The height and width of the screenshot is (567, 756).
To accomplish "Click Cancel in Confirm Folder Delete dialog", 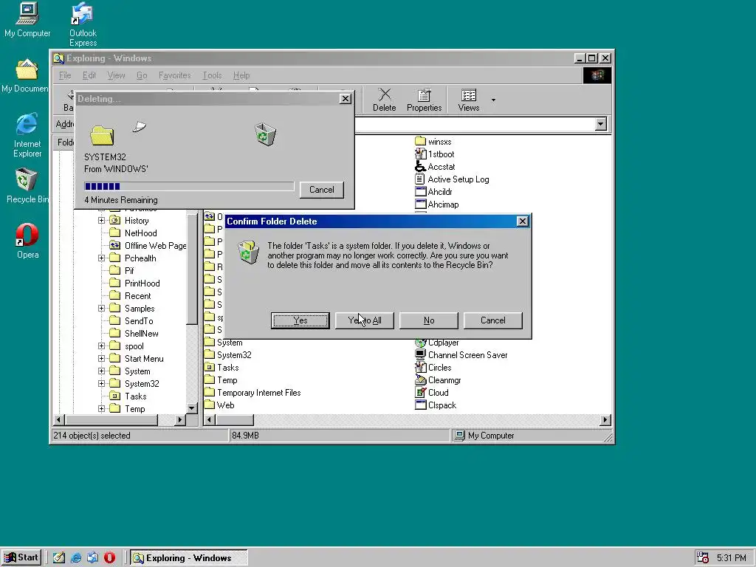I will [492, 320].
